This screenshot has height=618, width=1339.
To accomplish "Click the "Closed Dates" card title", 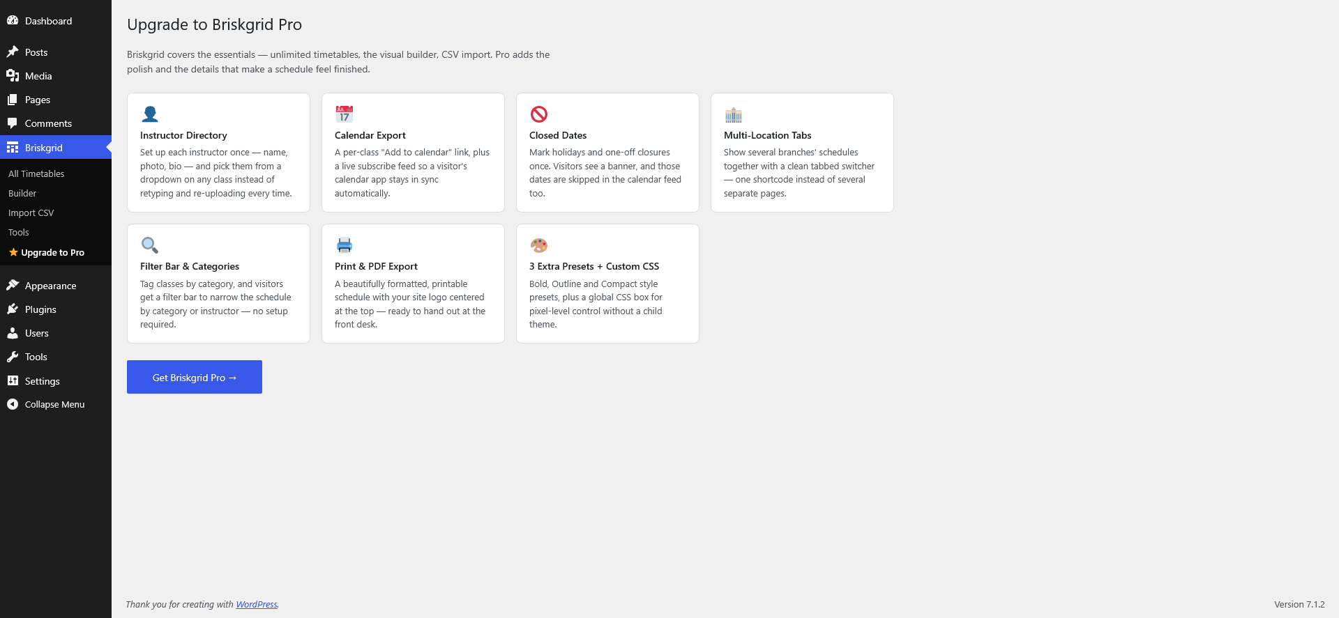I will [x=558, y=135].
